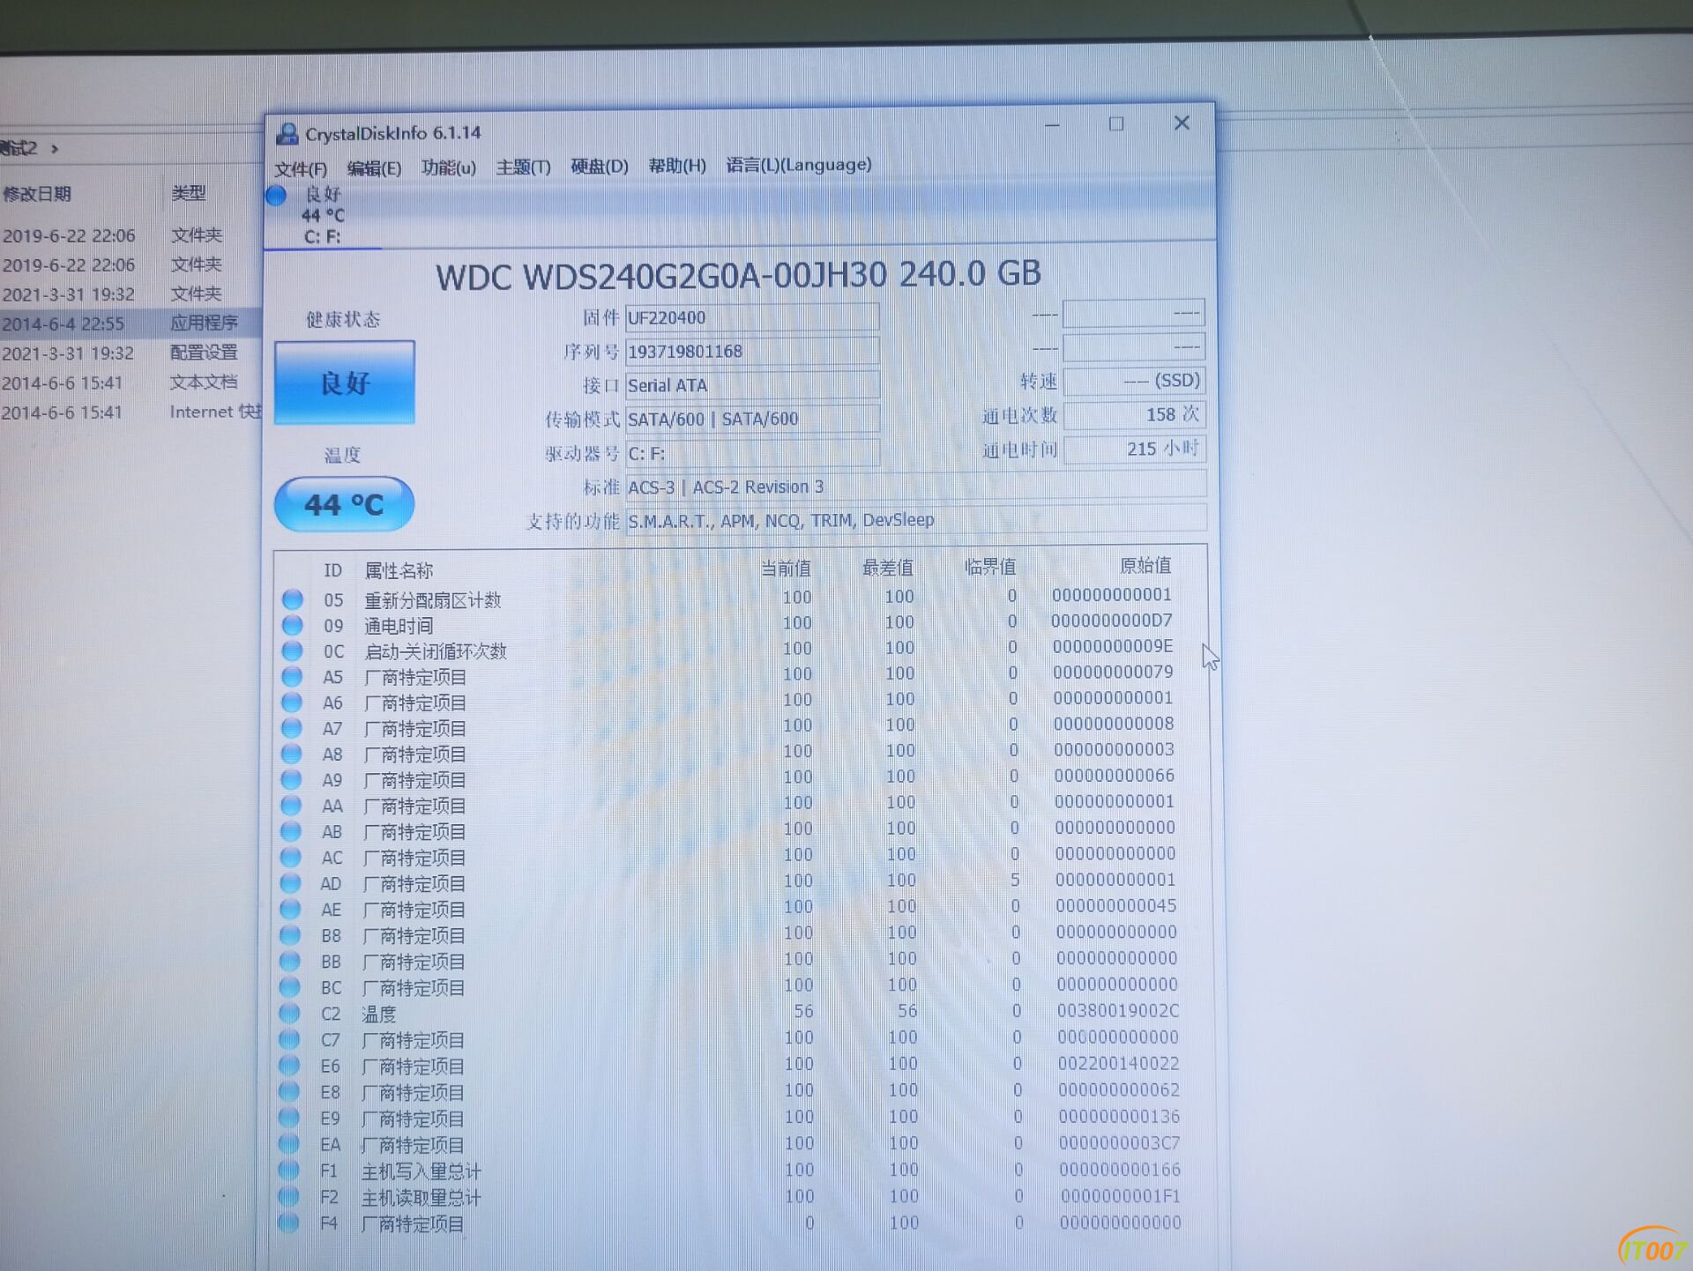The image size is (1693, 1271).
Task: Click the serial number field 193719801168
Action: (752, 351)
